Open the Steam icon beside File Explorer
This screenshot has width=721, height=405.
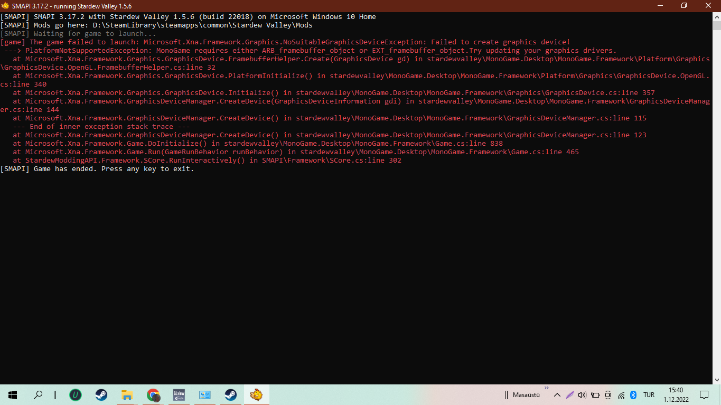pos(101,394)
